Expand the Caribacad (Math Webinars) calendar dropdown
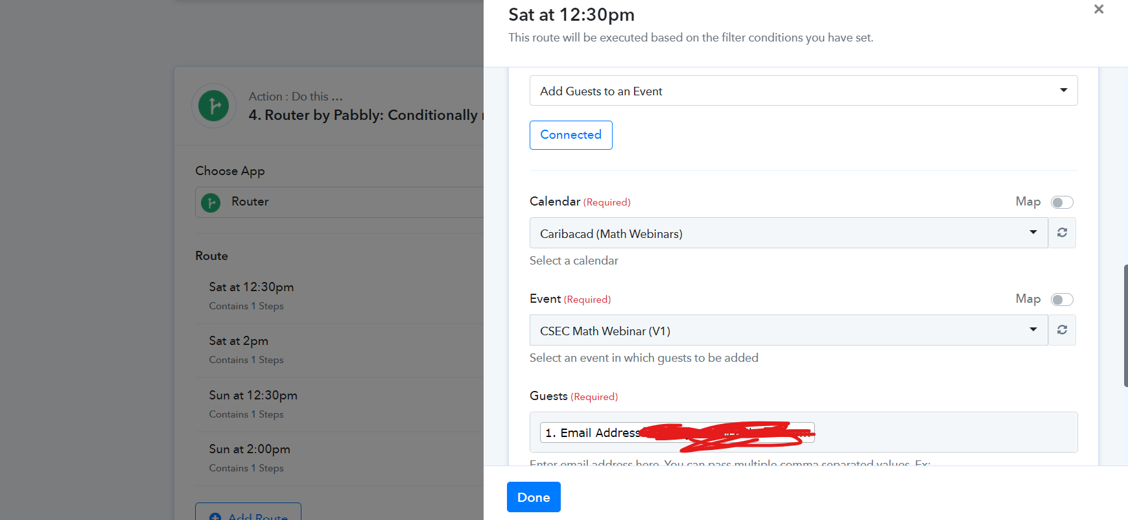 (788, 233)
